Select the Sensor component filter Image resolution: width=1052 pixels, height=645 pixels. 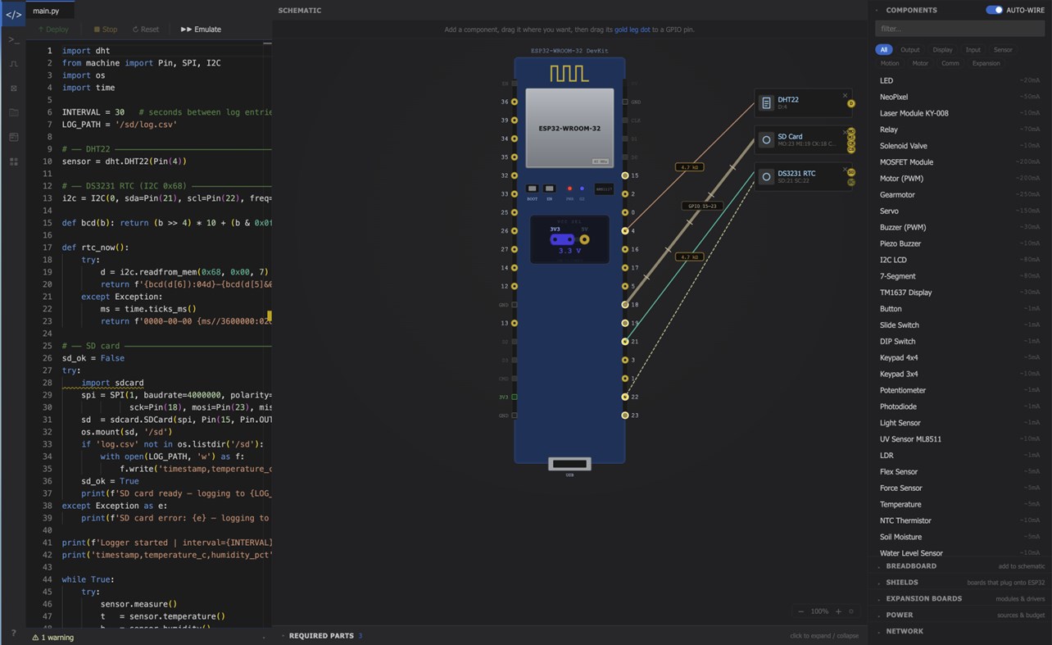[1003, 50]
